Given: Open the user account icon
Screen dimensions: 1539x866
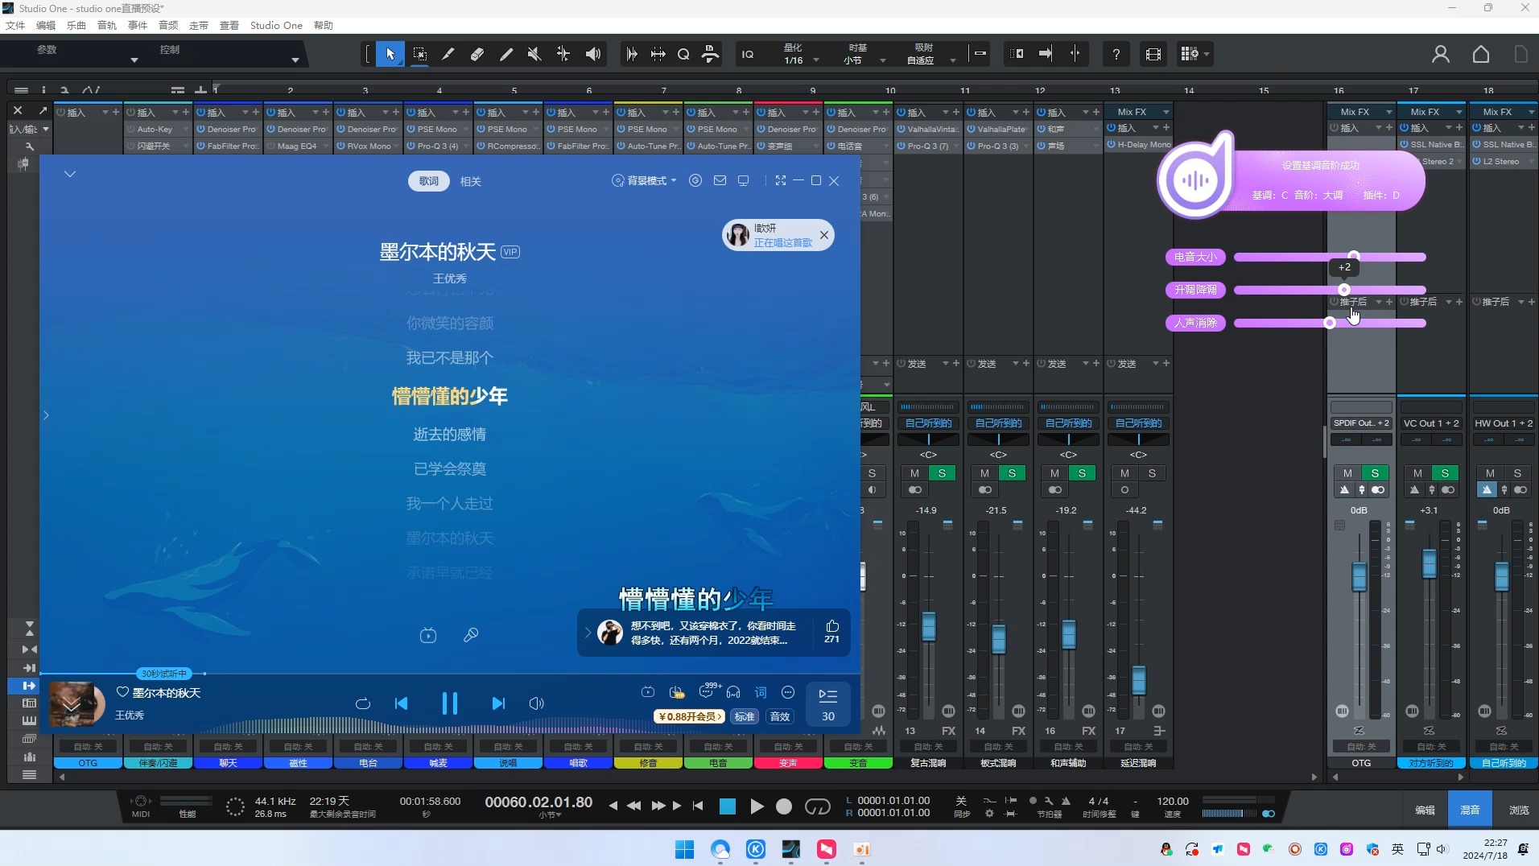Looking at the screenshot, I should [1441, 54].
